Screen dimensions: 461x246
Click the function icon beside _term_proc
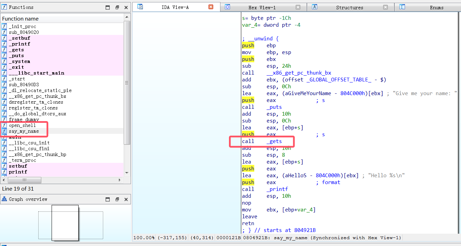click(4, 160)
